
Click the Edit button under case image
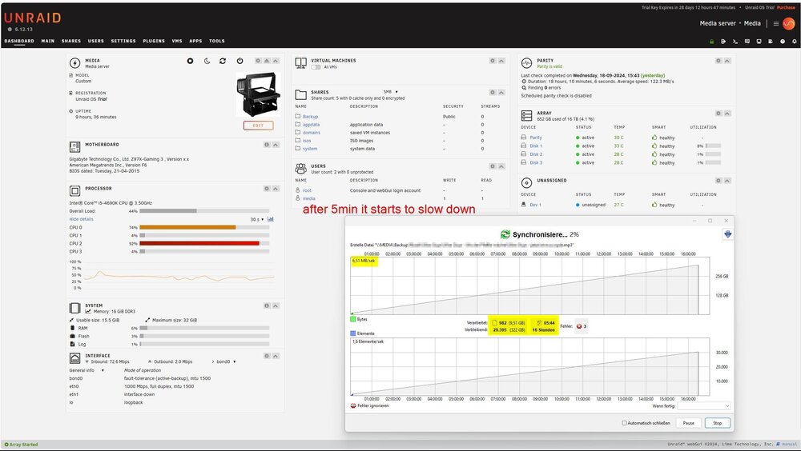pos(258,126)
